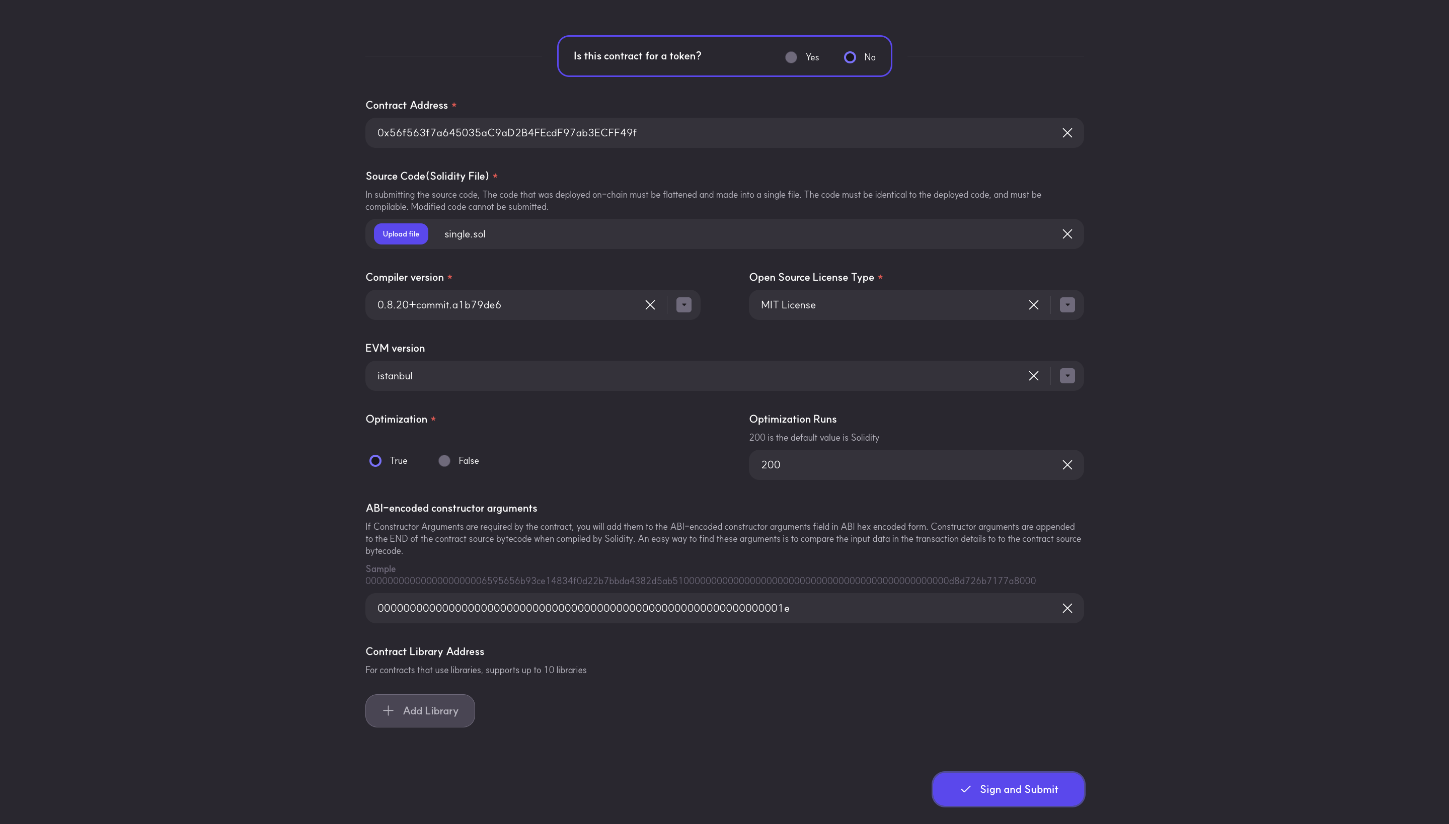
Task: Clear the Optimization Runs value 200
Action: point(1067,465)
